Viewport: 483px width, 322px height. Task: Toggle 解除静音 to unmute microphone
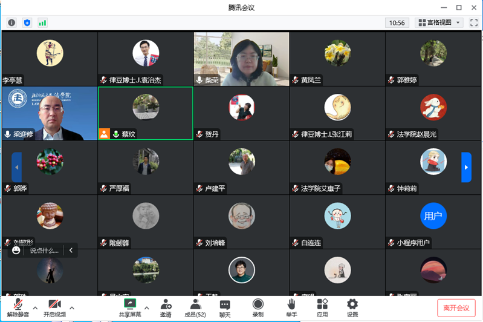point(18,304)
